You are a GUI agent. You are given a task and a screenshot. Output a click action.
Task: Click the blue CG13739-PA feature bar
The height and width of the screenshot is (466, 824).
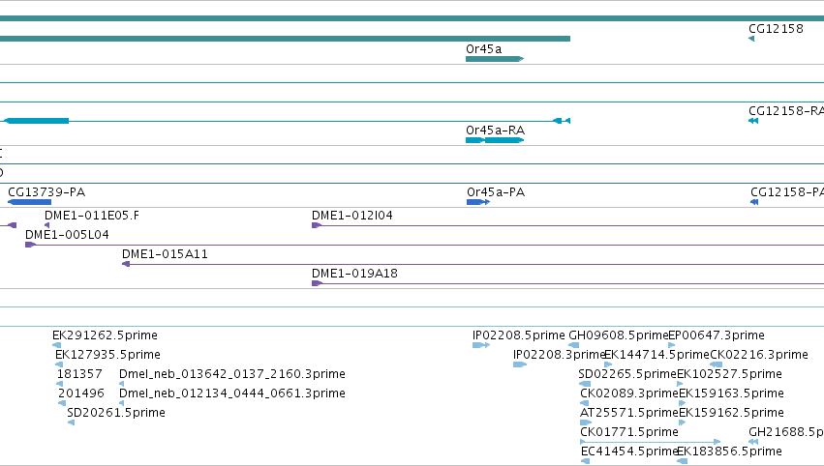(x=29, y=202)
